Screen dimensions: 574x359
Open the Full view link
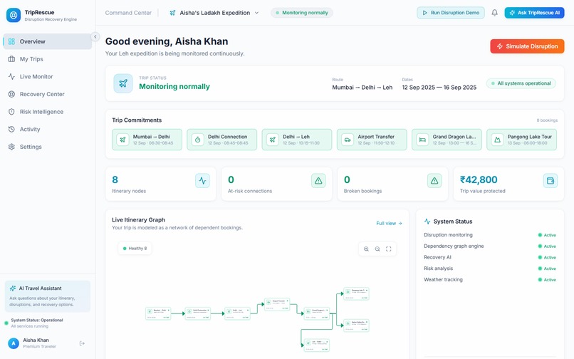tap(389, 223)
